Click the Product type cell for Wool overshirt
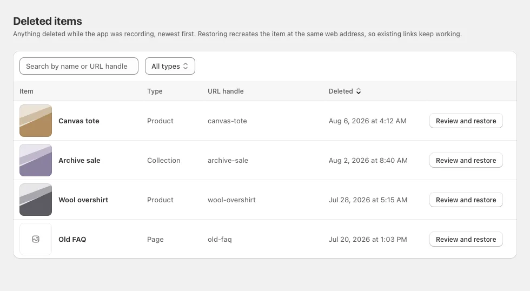Screen dimensions: 530x291 [x=160, y=200]
